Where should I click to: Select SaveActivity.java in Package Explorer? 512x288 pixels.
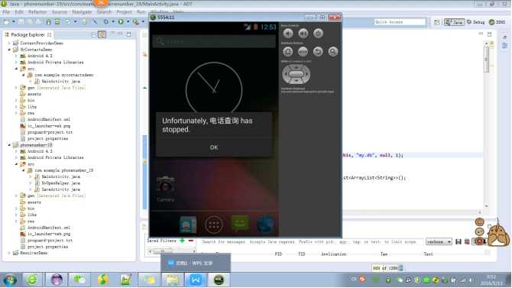point(60,189)
